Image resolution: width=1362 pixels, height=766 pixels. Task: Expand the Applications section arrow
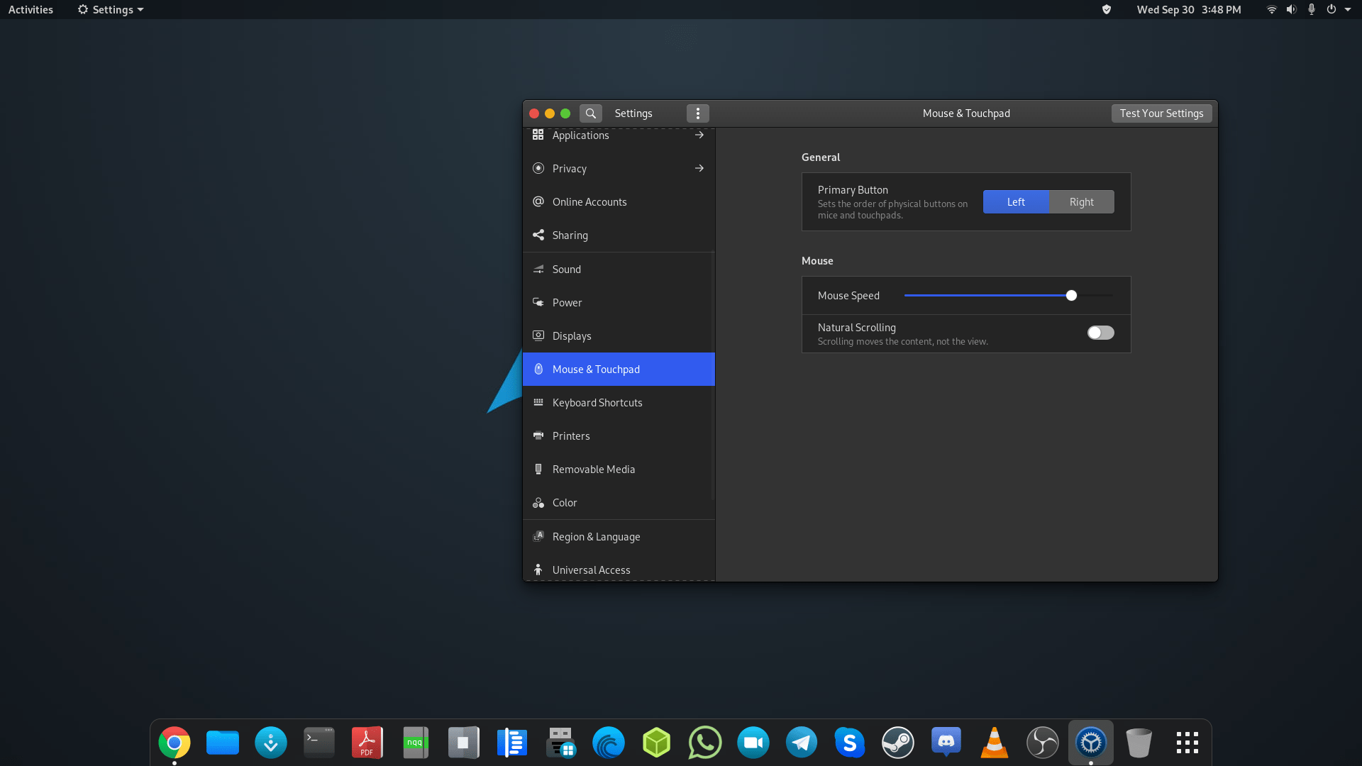click(x=699, y=135)
